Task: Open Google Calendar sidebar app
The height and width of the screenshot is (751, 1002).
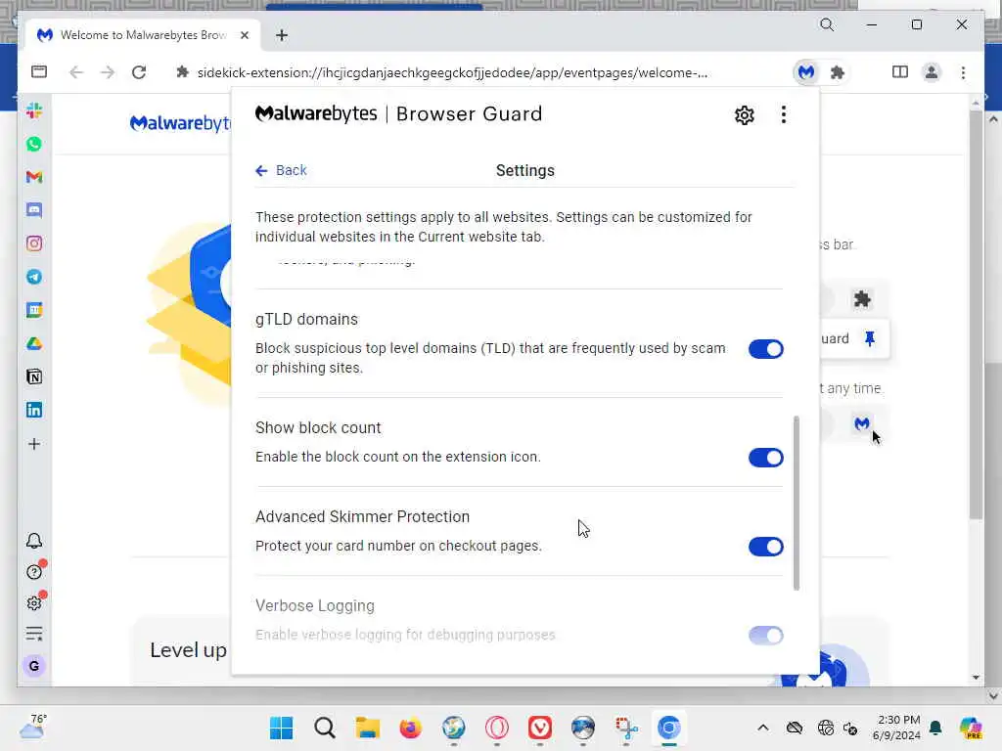Action: tap(34, 310)
